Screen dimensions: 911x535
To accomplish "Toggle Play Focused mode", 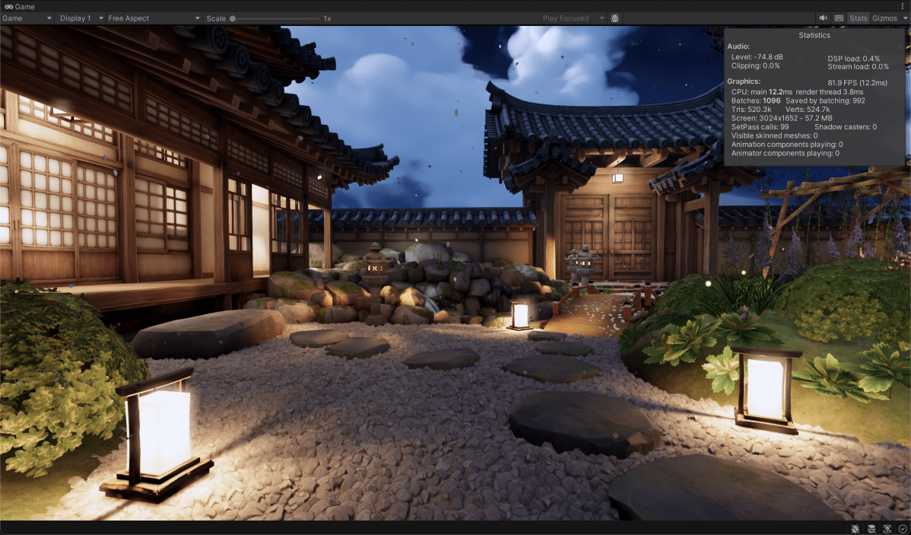I will coord(566,18).
